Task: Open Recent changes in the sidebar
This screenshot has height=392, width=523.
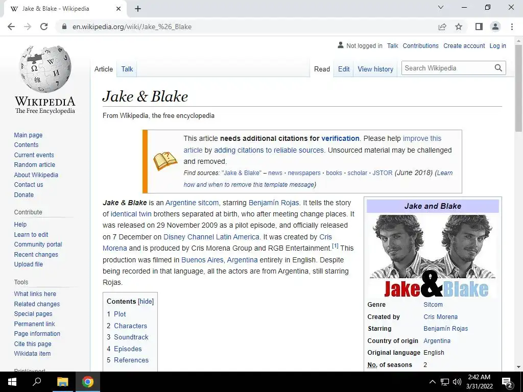Action: pos(36,254)
